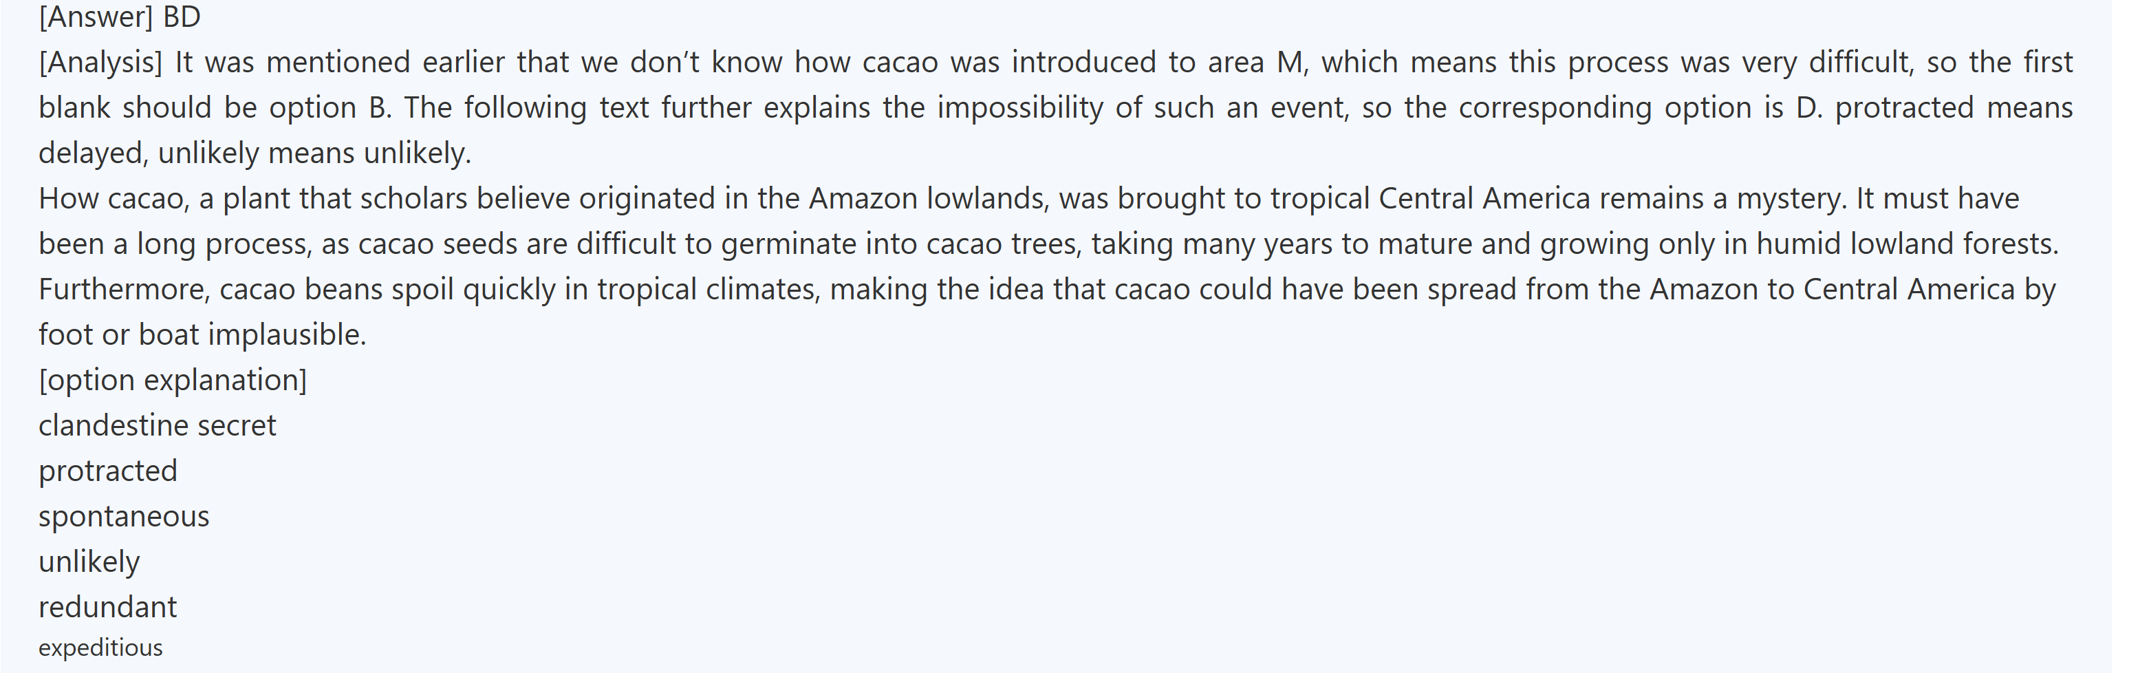This screenshot has height=673, width=2129.
Task: Select "expeditious" at the list bottom
Action: pyautogui.click(x=101, y=648)
